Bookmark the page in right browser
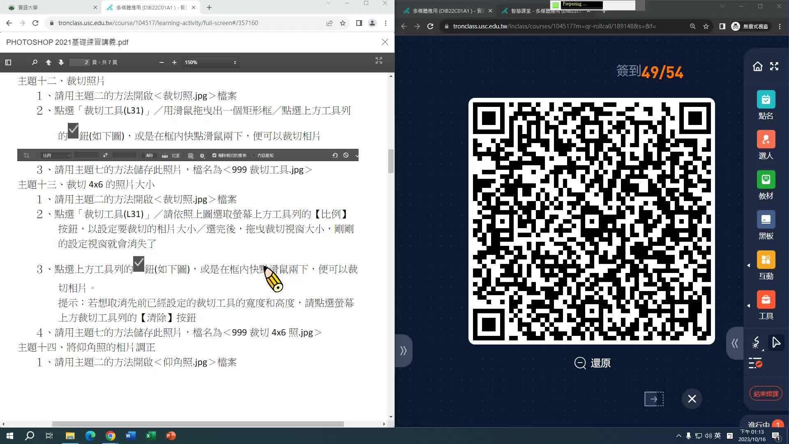Viewport: 789px width, 444px height. point(706,26)
